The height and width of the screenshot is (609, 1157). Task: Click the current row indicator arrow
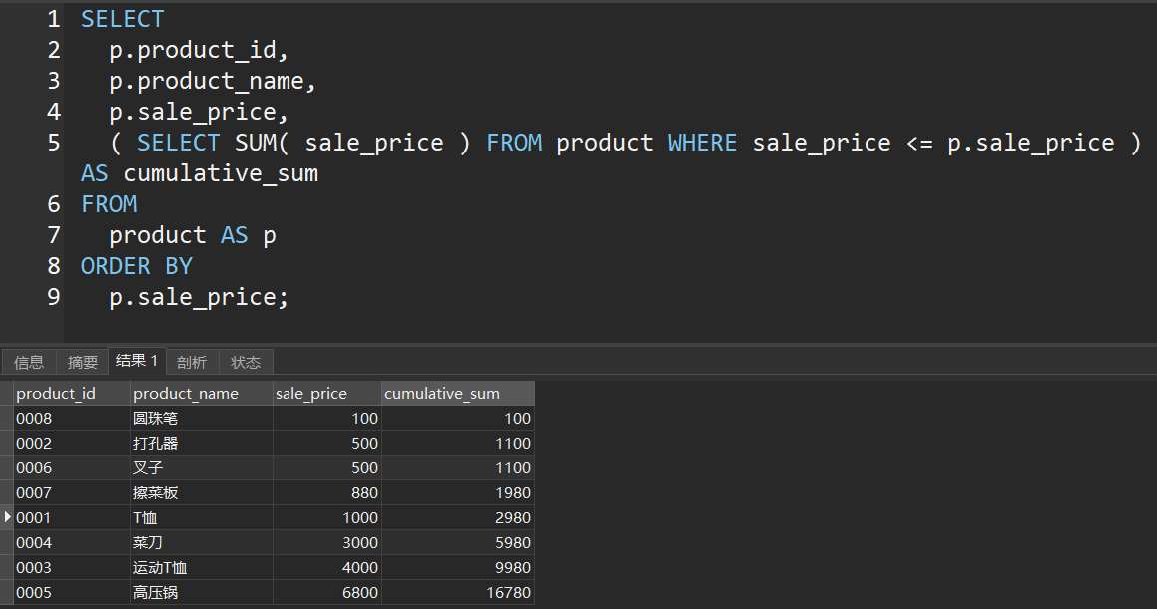8,517
